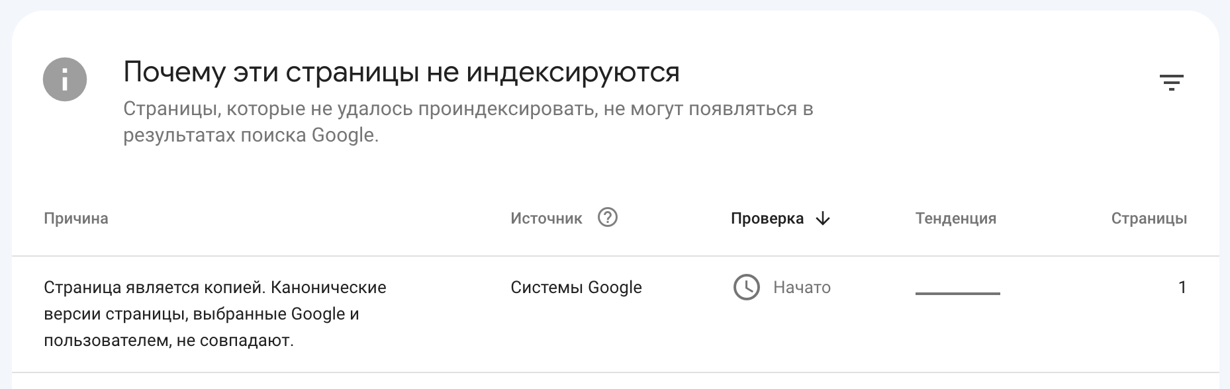Click the sort arrow next to Проверка
This screenshot has height=389, width=1230.
[823, 218]
